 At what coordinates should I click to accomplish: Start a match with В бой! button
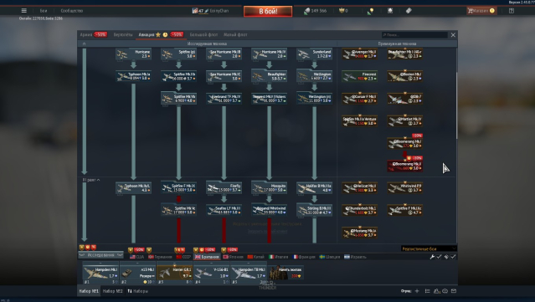268,11
